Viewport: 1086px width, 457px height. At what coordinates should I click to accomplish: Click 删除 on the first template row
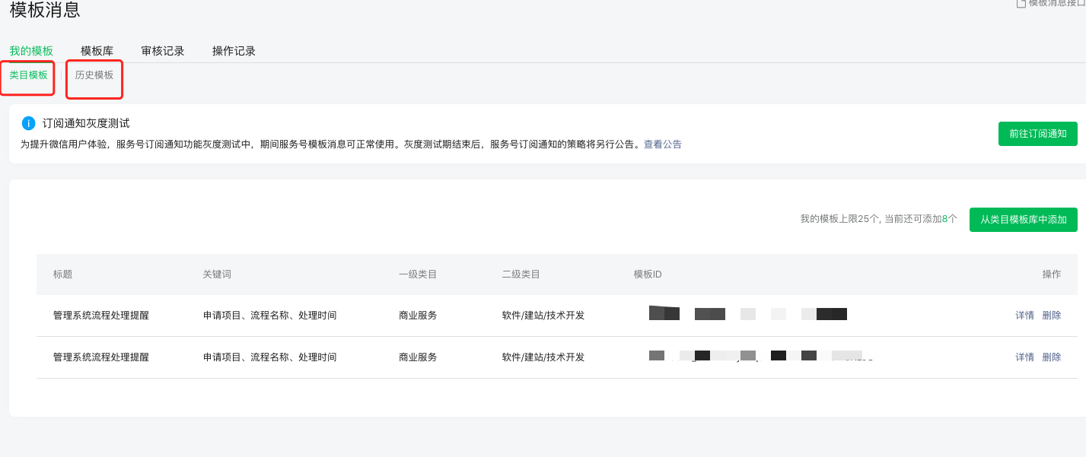(x=1051, y=315)
